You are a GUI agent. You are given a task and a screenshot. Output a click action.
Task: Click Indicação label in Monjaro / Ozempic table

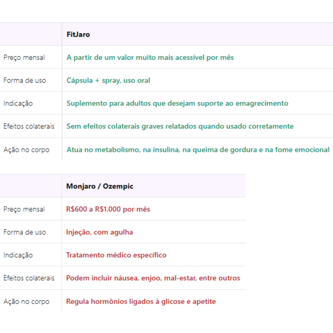point(18,255)
